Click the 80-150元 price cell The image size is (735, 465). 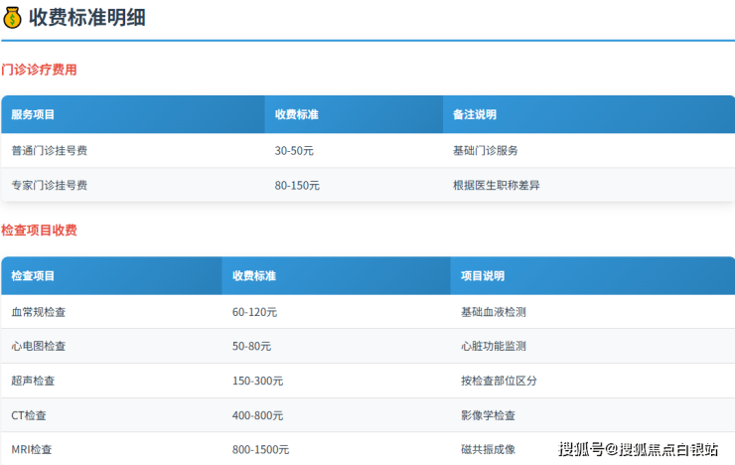[x=297, y=185]
